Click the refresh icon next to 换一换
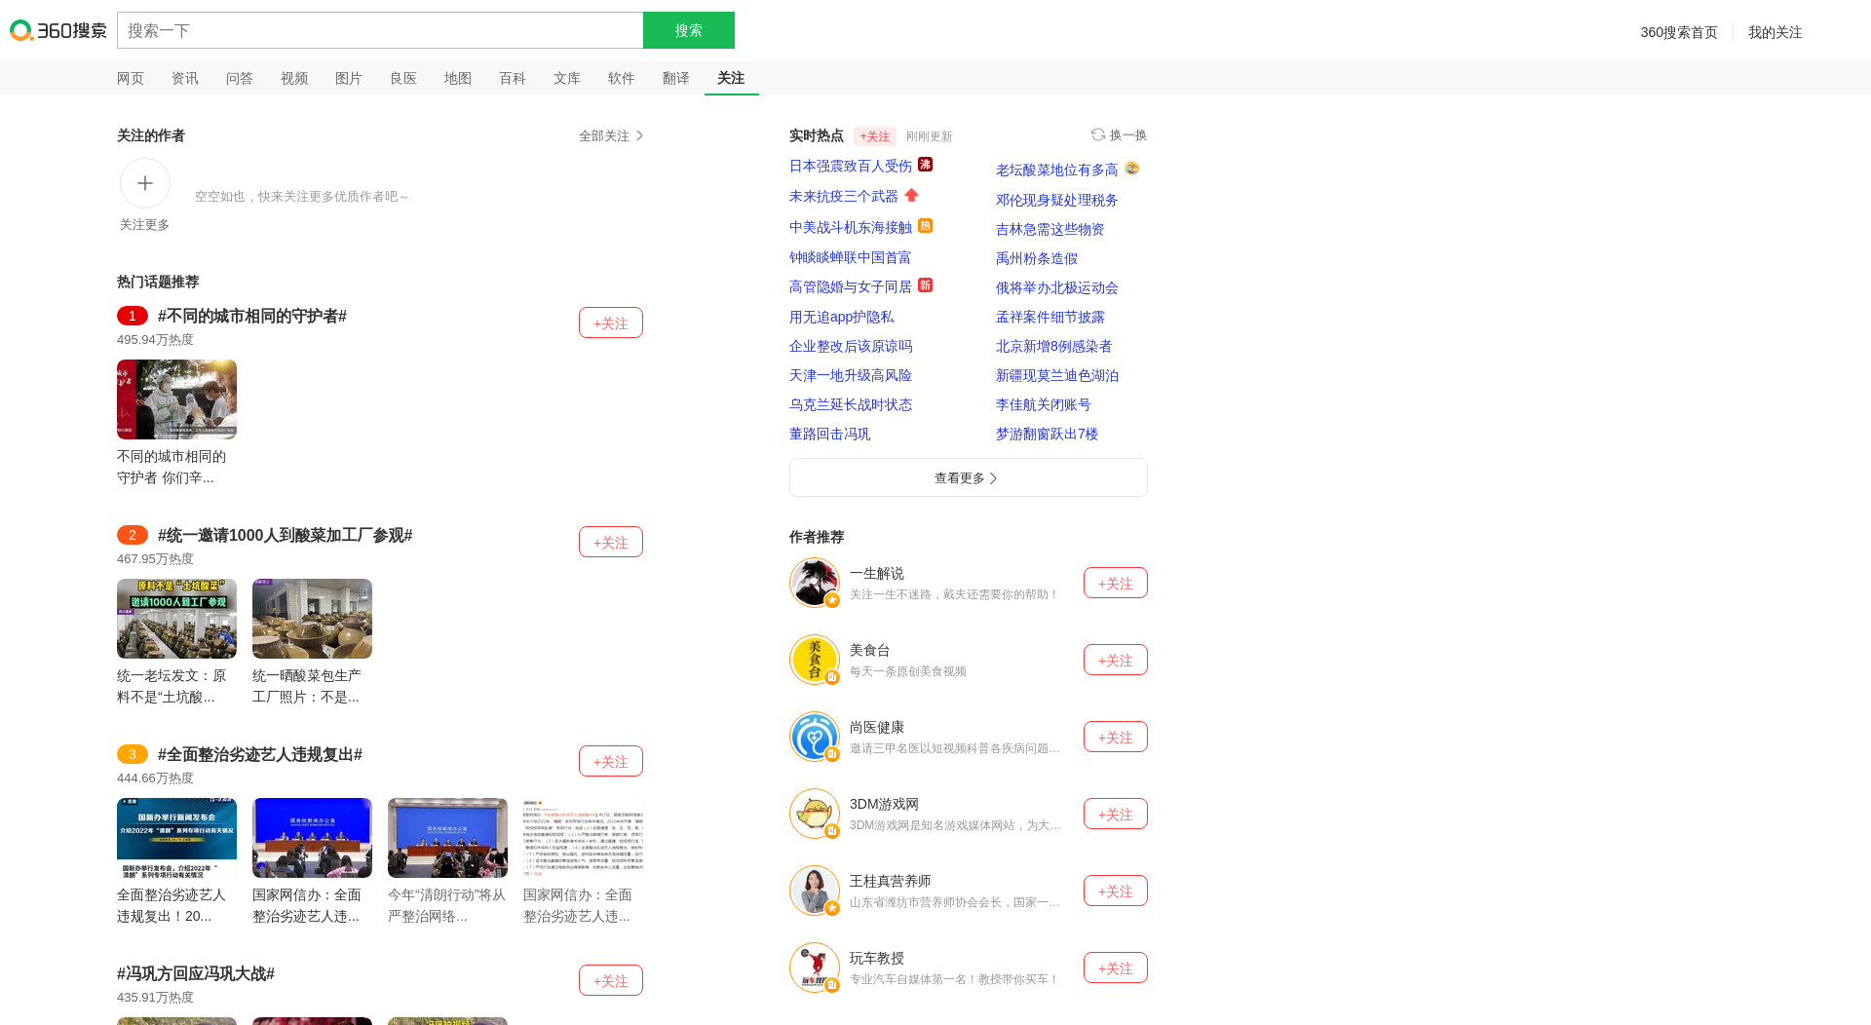Image resolution: width=1871 pixels, height=1025 pixels. (x=1098, y=134)
